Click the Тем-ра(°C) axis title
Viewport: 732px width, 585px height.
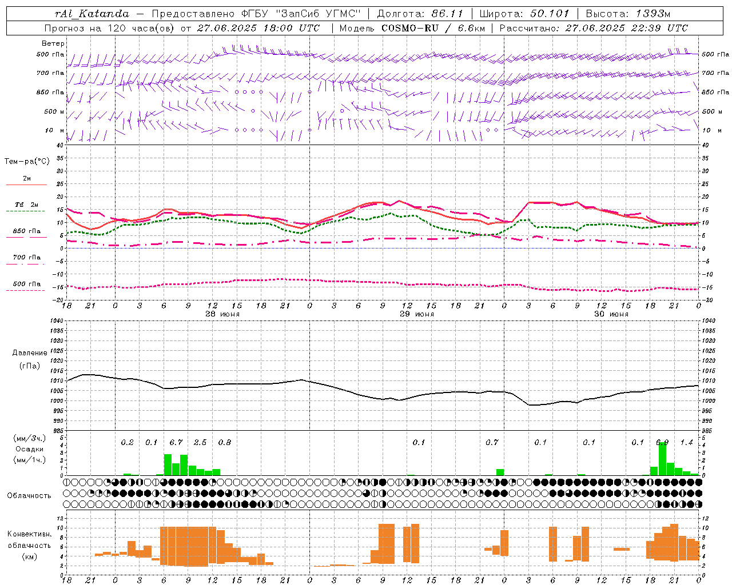point(27,162)
